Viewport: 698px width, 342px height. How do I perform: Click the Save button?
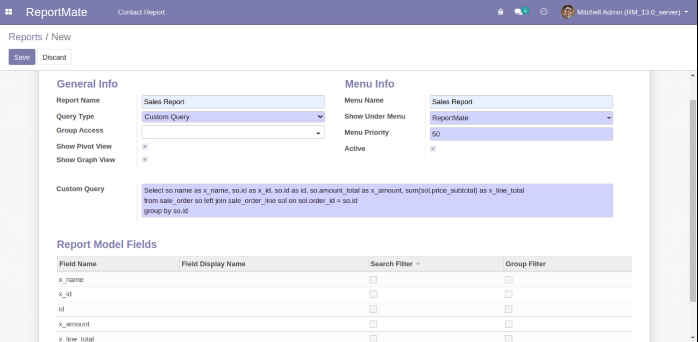tap(22, 57)
